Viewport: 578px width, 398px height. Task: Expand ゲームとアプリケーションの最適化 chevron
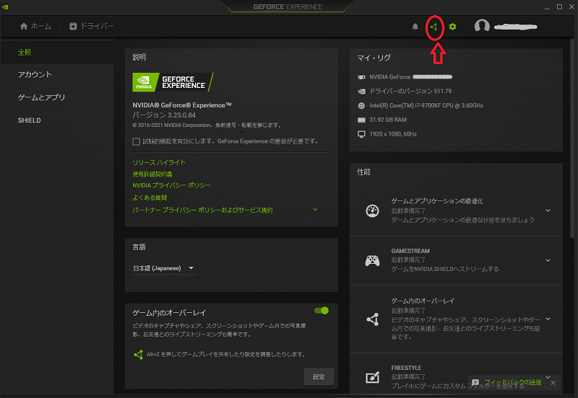tap(548, 211)
